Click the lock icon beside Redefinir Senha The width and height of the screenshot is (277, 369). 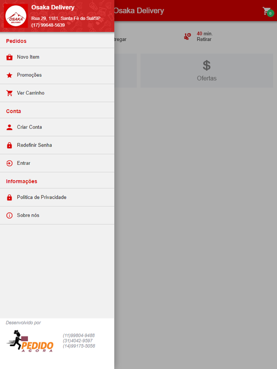(9, 145)
